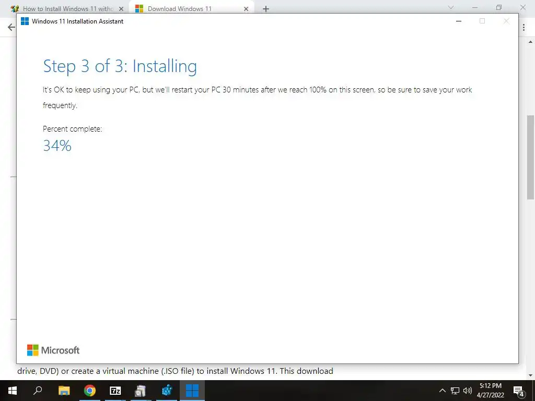Open File Explorer from taskbar
The image size is (535, 401).
pos(64,391)
